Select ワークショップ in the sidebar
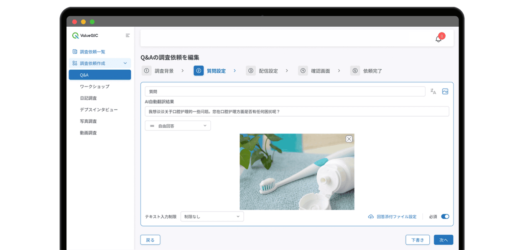Viewport: 525px width, 250px height. 94,86
